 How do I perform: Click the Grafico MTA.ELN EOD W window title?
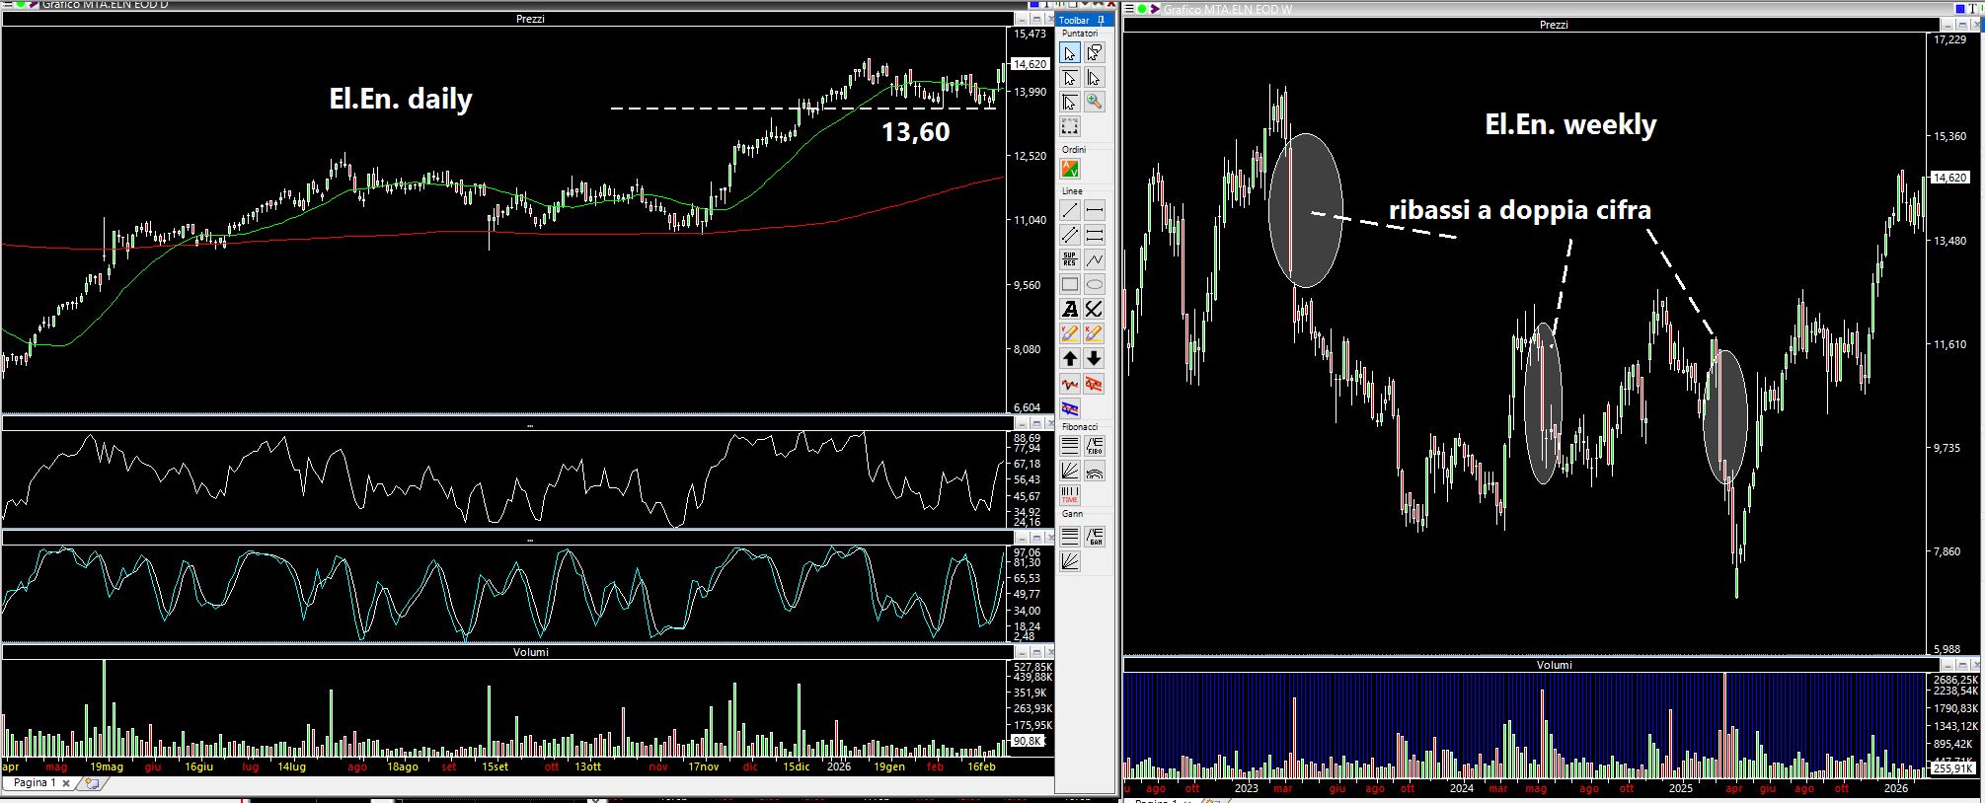[x=1228, y=9]
